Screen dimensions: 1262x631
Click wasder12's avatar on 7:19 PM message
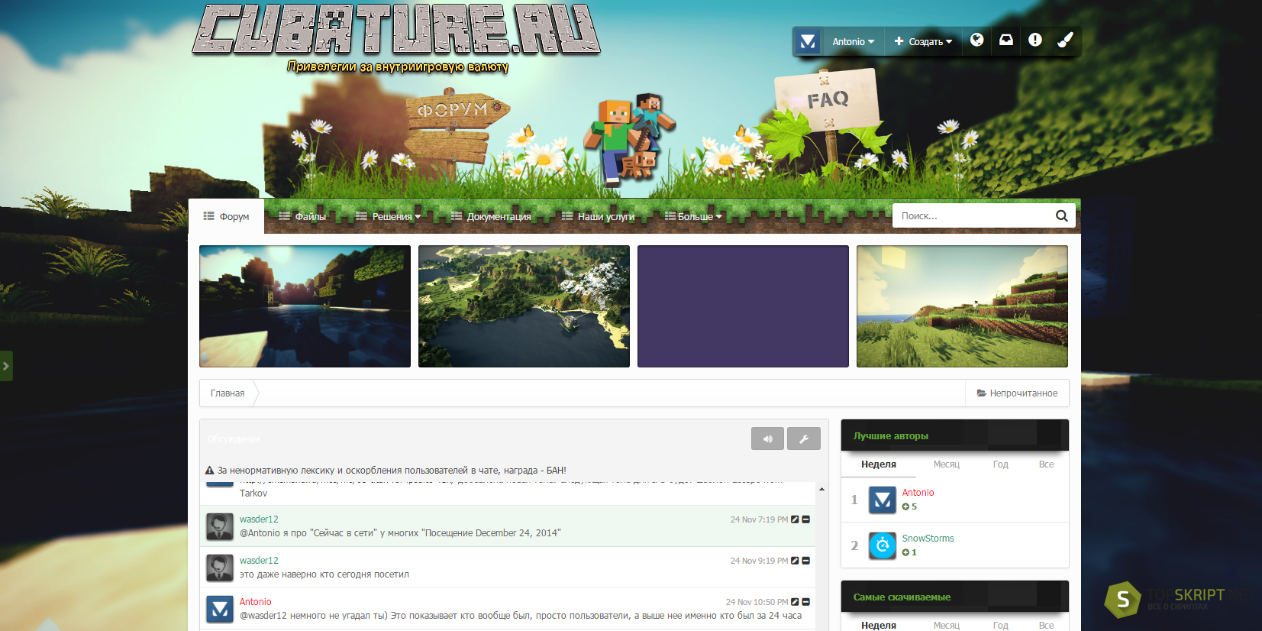220,526
